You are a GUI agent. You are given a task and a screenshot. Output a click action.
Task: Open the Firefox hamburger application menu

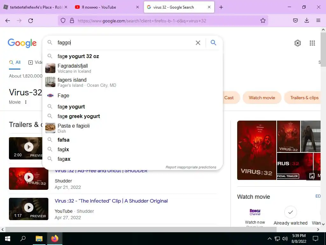tap(318, 20)
